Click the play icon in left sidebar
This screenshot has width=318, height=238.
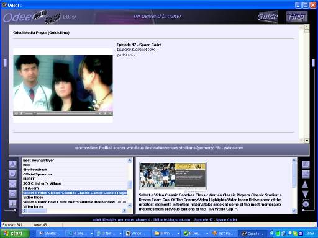pos(12,174)
